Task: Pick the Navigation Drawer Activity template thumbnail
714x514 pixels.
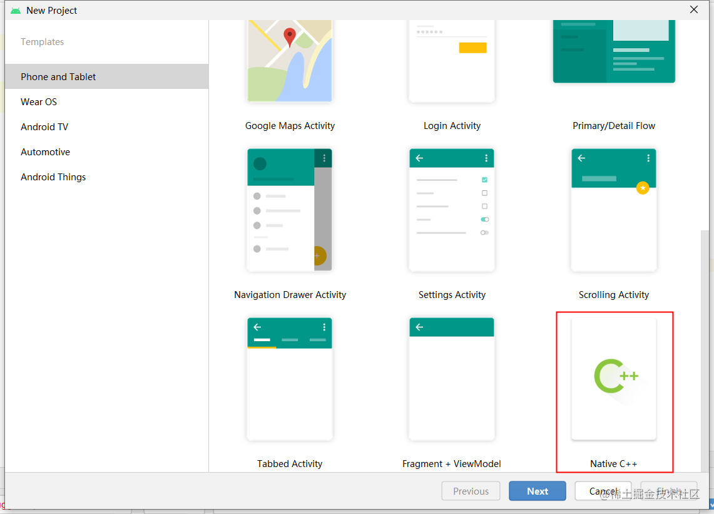Action: 290,210
